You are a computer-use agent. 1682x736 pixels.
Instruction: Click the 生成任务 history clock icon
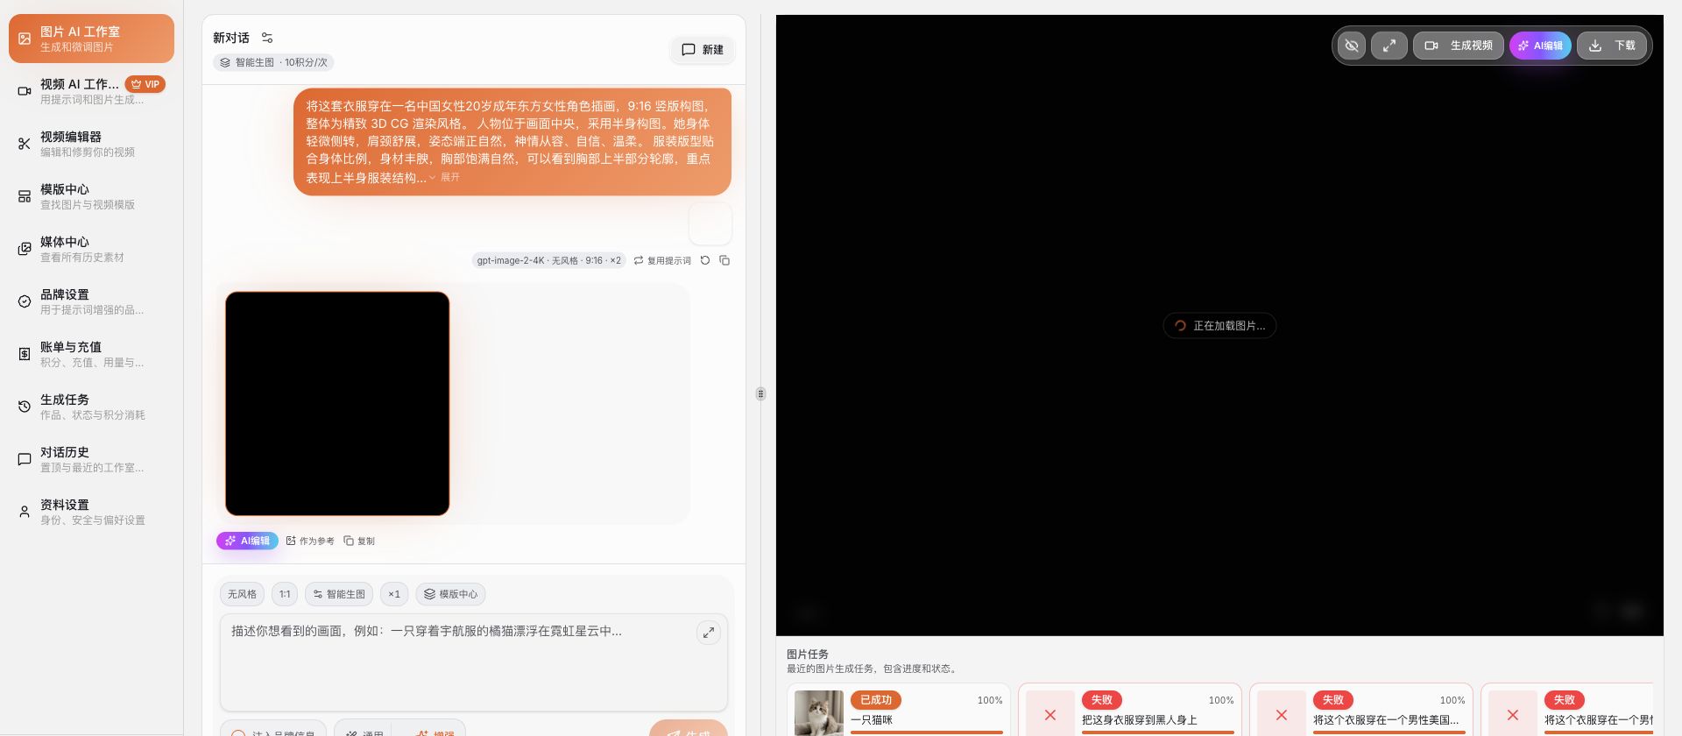click(x=25, y=407)
